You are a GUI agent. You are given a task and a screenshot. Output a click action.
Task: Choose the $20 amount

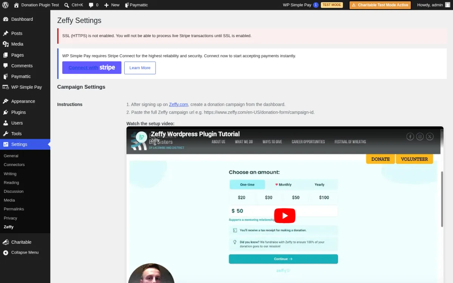pyautogui.click(x=242, y=197)
